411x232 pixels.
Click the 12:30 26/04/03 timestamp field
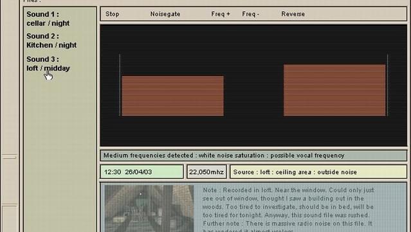pos(142,172)
